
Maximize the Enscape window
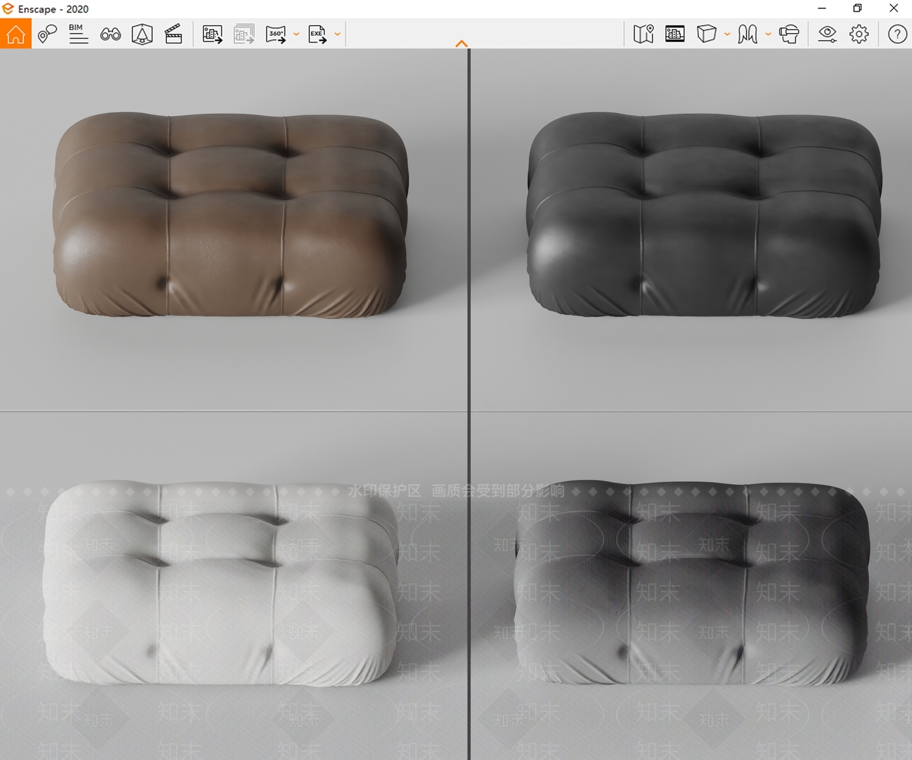(857, 8)
